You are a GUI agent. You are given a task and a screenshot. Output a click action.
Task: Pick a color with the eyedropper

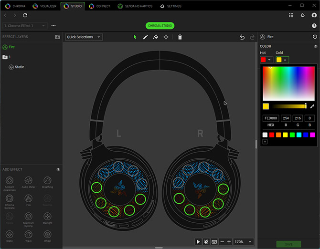[312, 106]
